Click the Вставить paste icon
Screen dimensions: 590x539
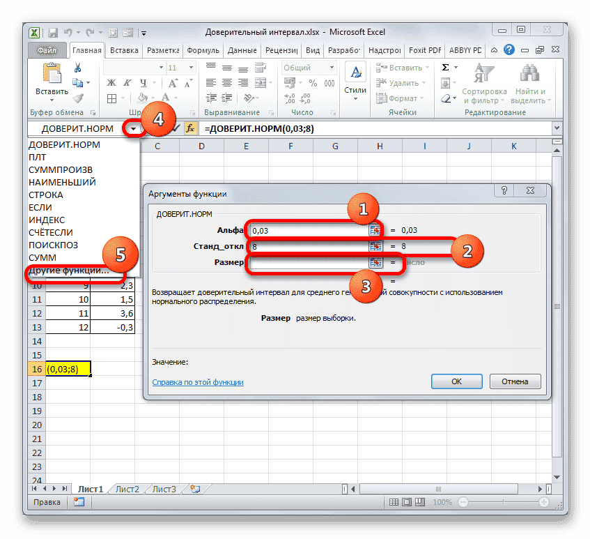[x=51, y=72]
